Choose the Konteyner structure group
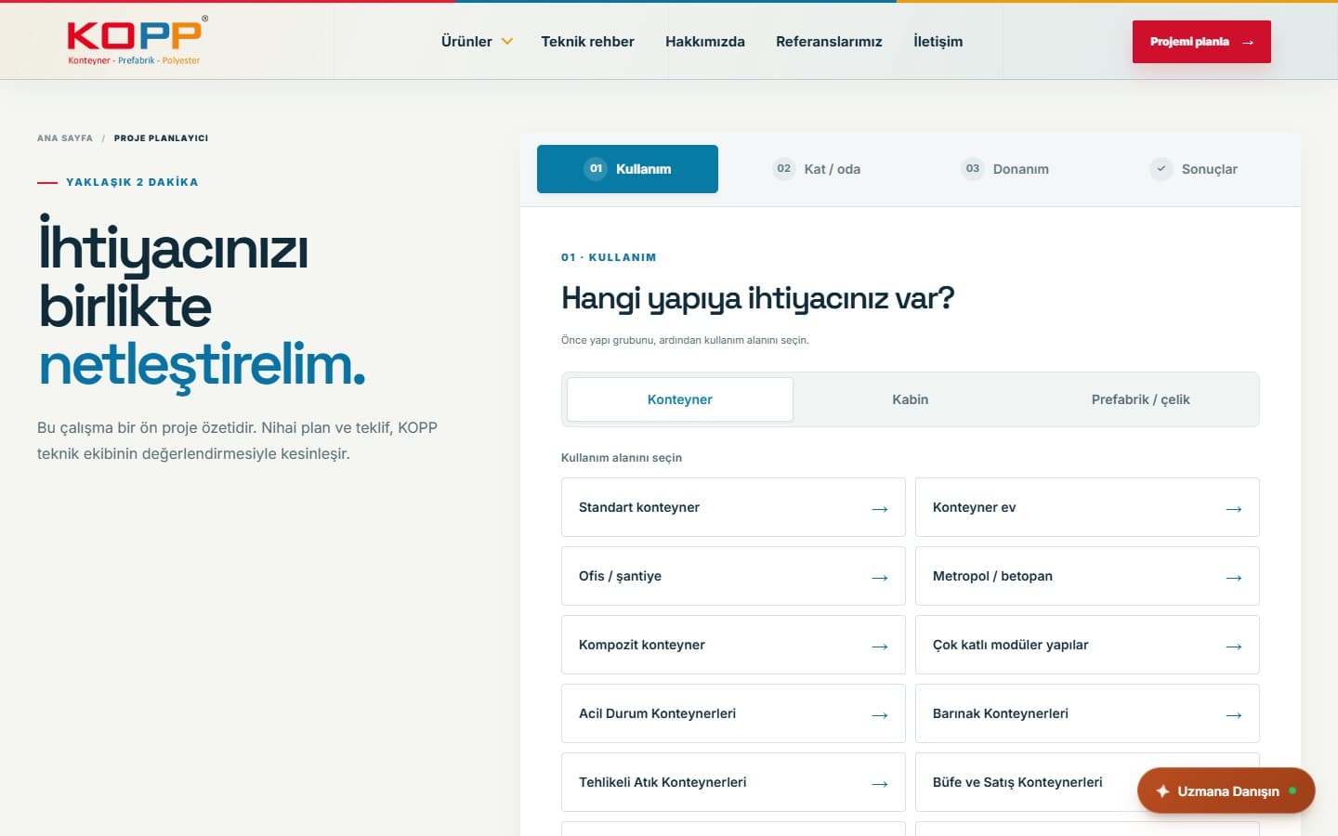This screenshot has width=1338, height=836. click(x=680, y=399)
